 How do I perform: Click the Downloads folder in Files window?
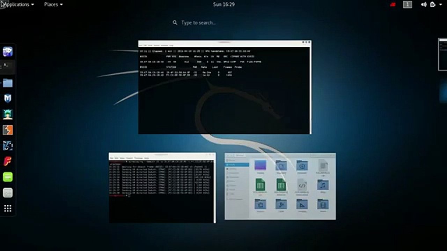click(302, 167)
